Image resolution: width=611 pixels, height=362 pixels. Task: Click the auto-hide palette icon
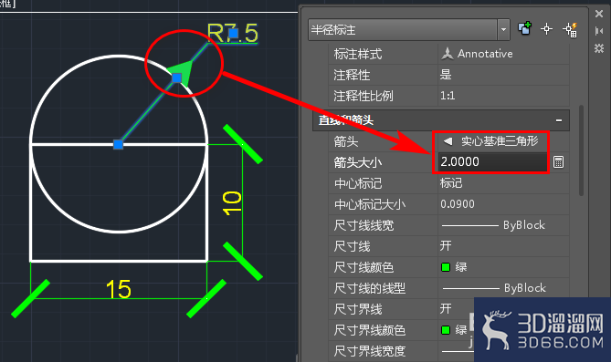click(599, 31)
